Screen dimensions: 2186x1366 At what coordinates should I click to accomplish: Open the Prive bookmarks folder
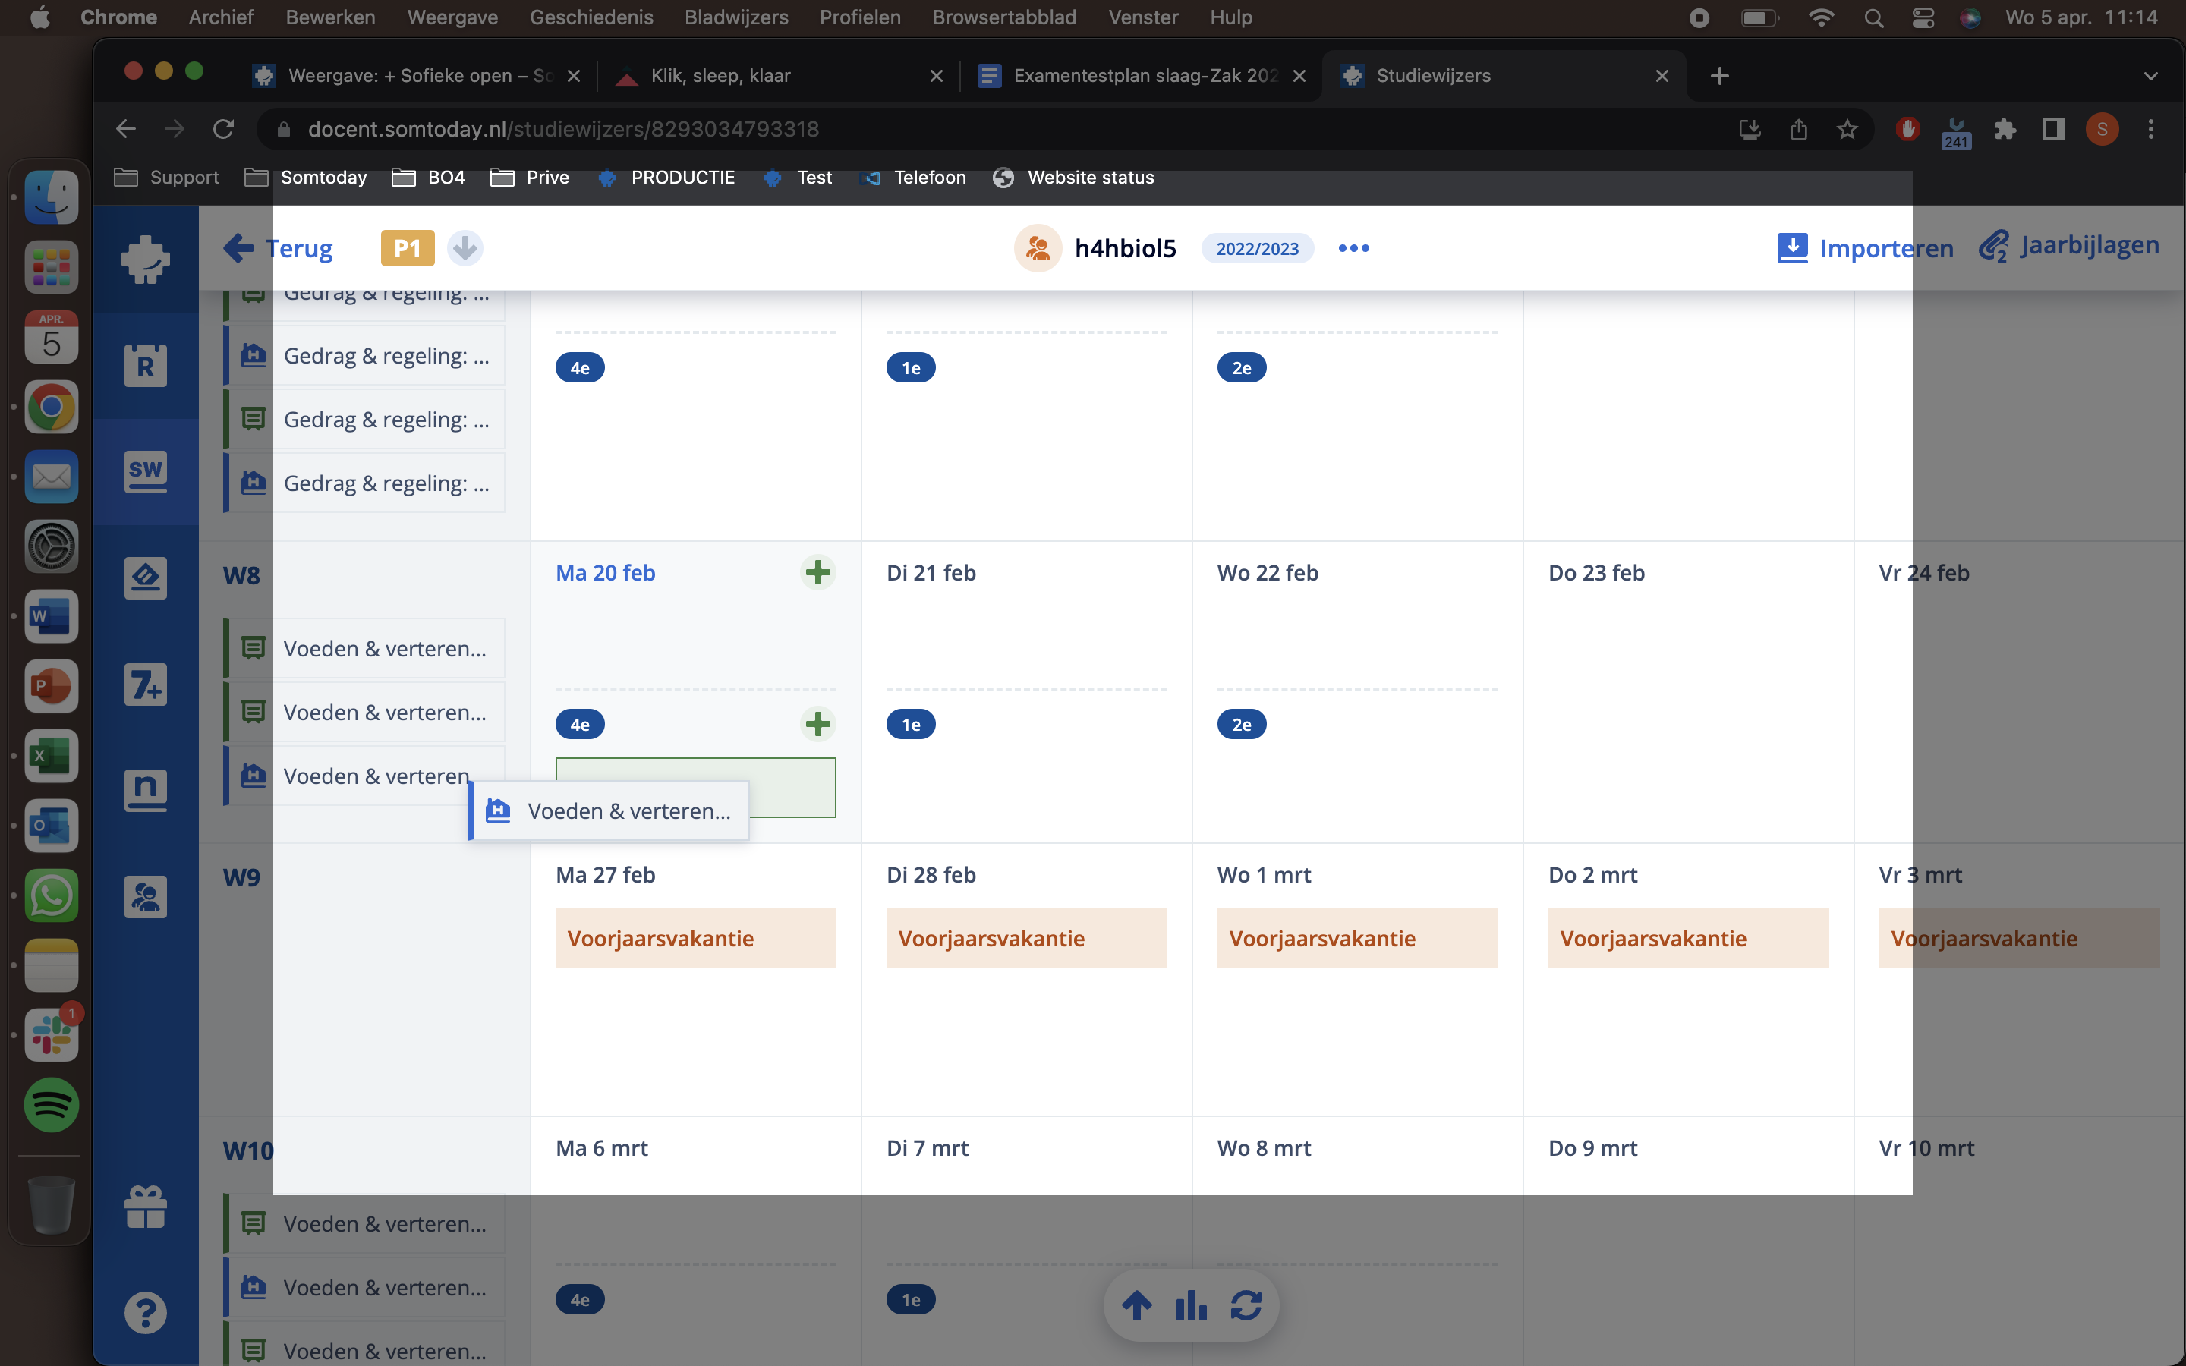(x=529, y=177)
